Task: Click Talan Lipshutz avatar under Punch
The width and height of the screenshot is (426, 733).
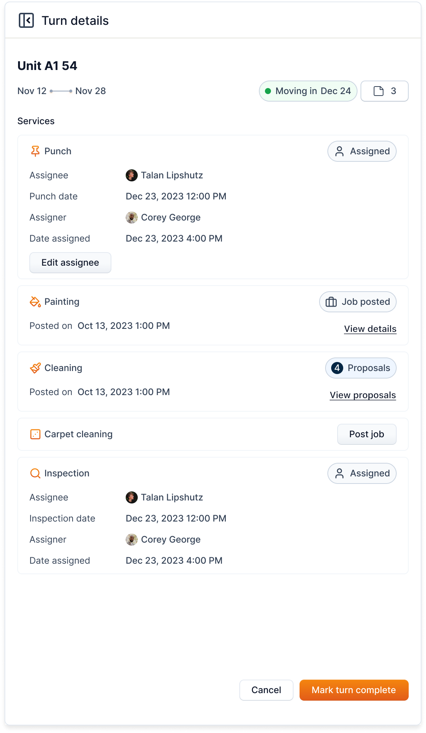Action: pyautogui.click(x=132, y=175)
